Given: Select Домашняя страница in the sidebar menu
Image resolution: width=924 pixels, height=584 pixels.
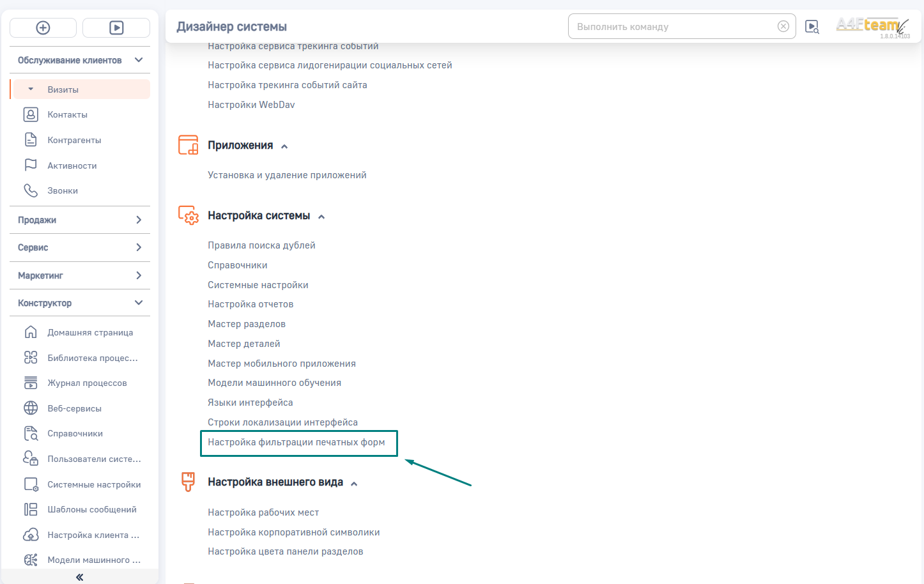Looking at the screenshot, I should 90,332.
